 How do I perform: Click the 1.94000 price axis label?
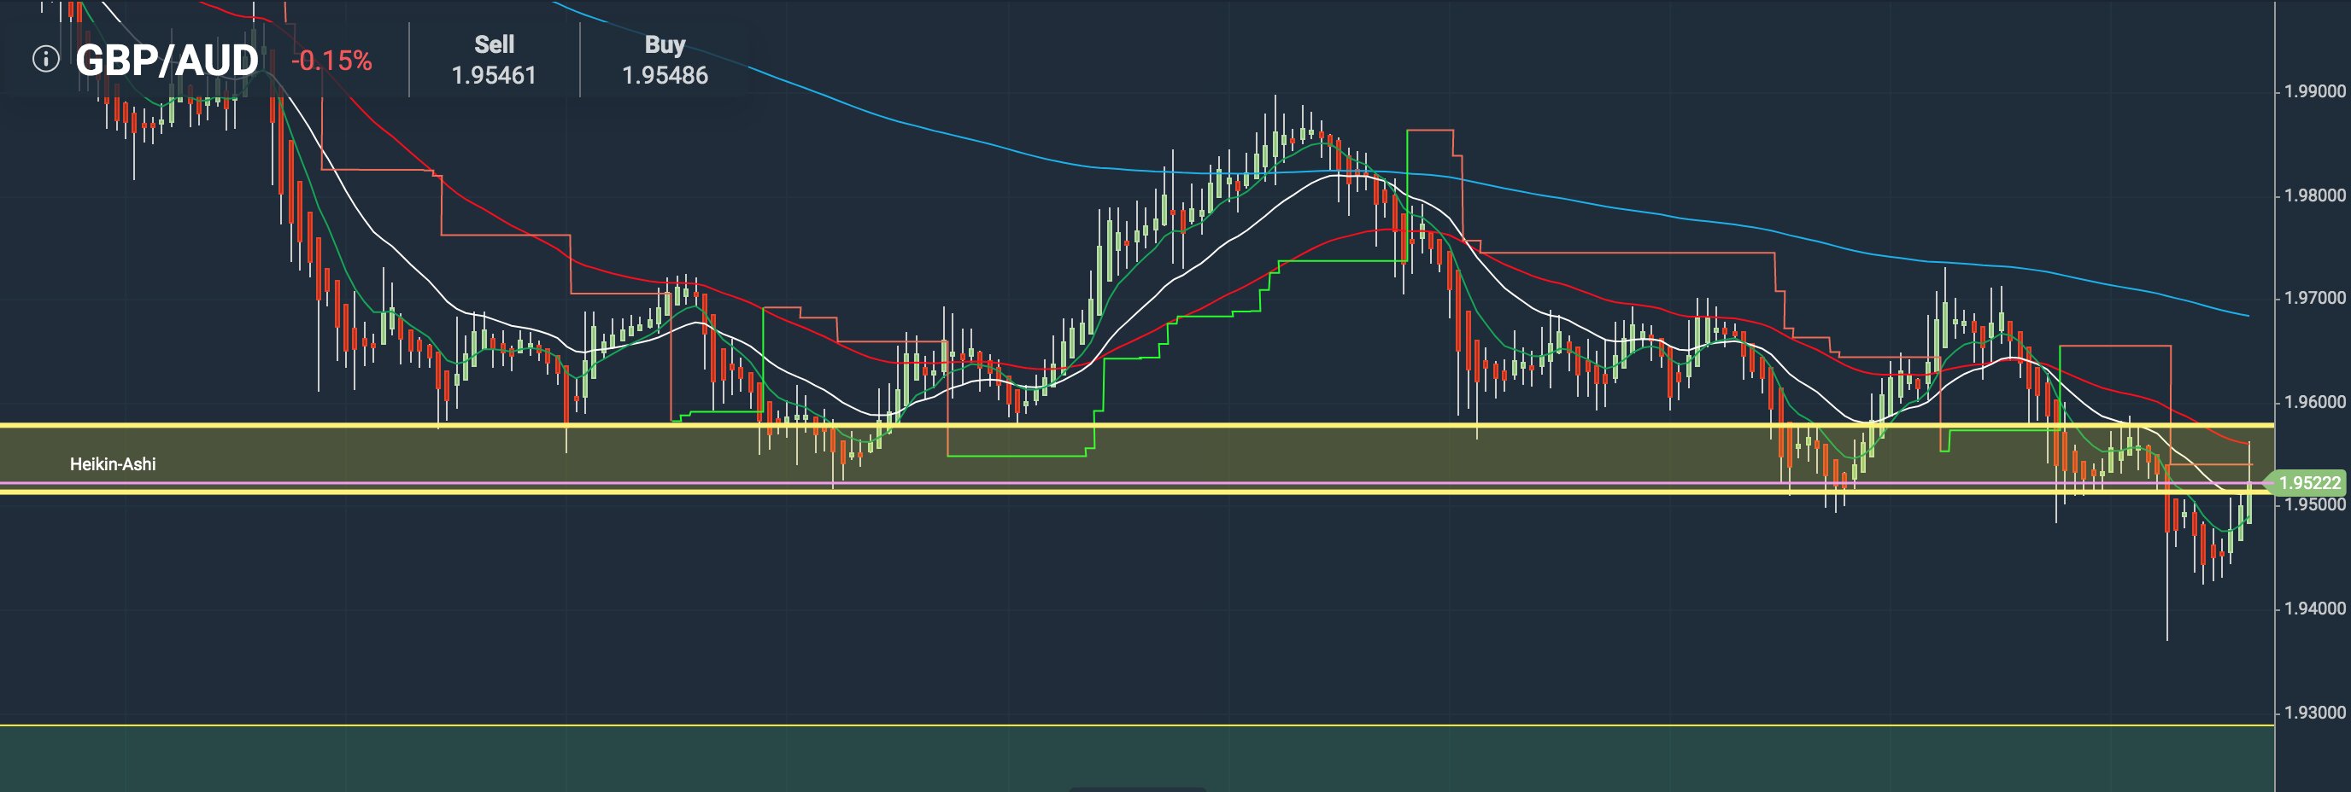point(2313,608)
